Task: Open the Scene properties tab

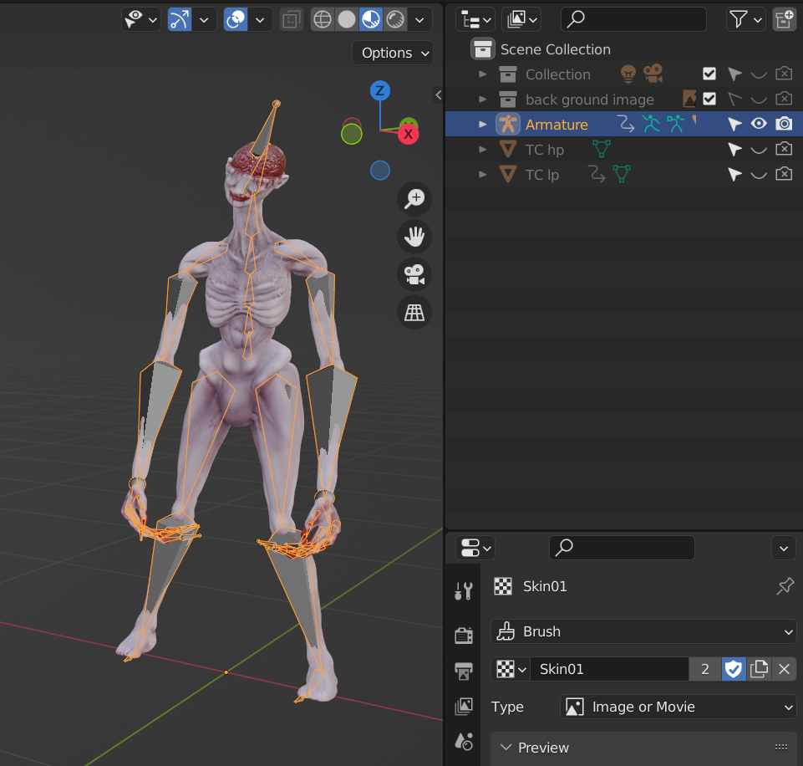Action: click(x=464, y=742)
